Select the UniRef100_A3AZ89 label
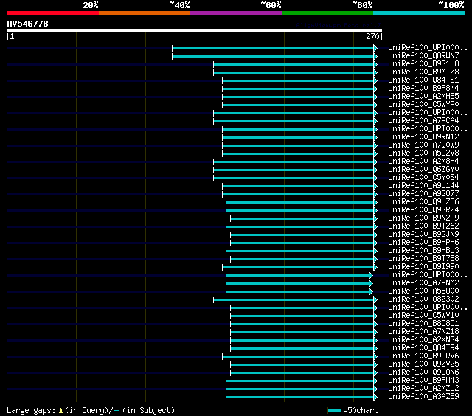 [423, 397]
